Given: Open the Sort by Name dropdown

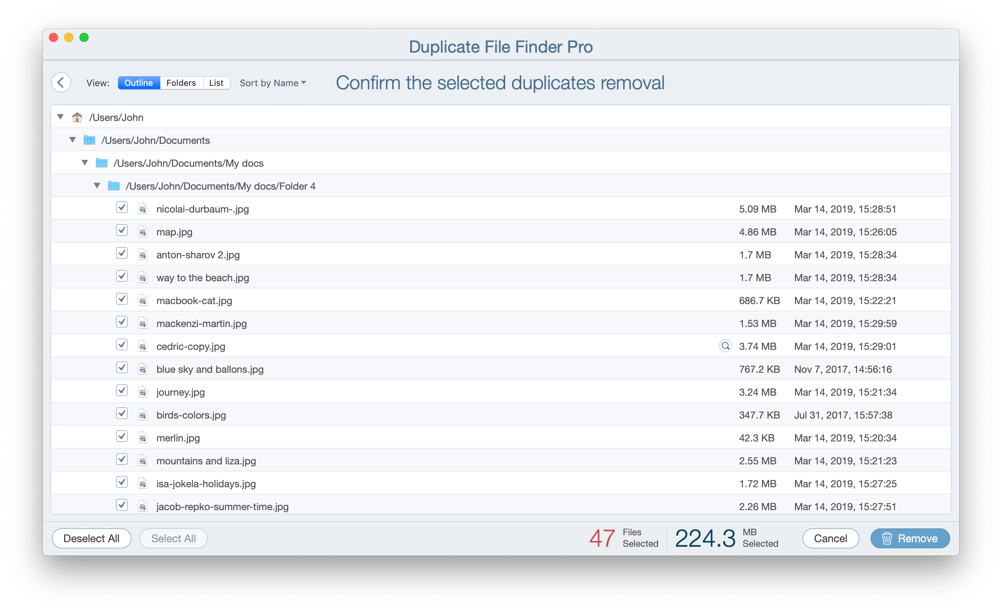Looking at the screenshot, I should tap(273, 82).
